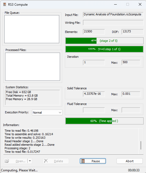Click the Elements value field 21500

pos(94,32)
